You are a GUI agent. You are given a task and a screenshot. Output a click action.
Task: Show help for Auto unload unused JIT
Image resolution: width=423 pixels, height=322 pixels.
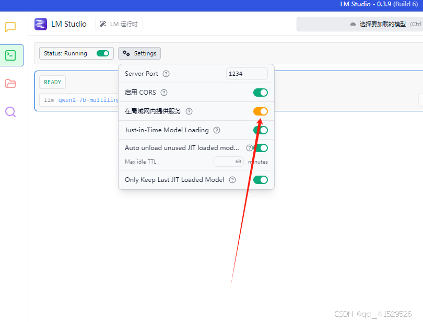(x=250, y=148)
